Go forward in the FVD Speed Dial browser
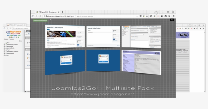 point(40,16)
